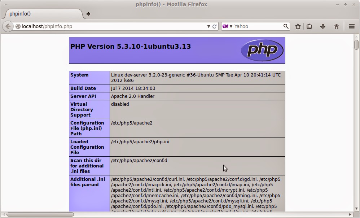Click the /etc/php5/apache2 path value

[x=132, y=123]
